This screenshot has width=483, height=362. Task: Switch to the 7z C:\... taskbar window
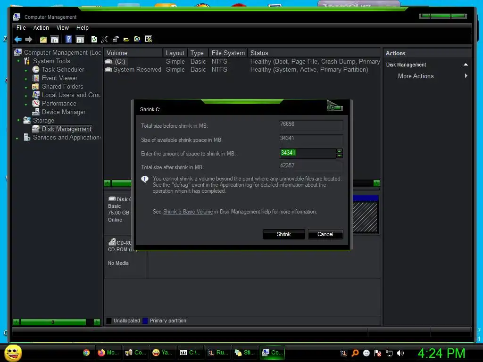pos(191,353)
